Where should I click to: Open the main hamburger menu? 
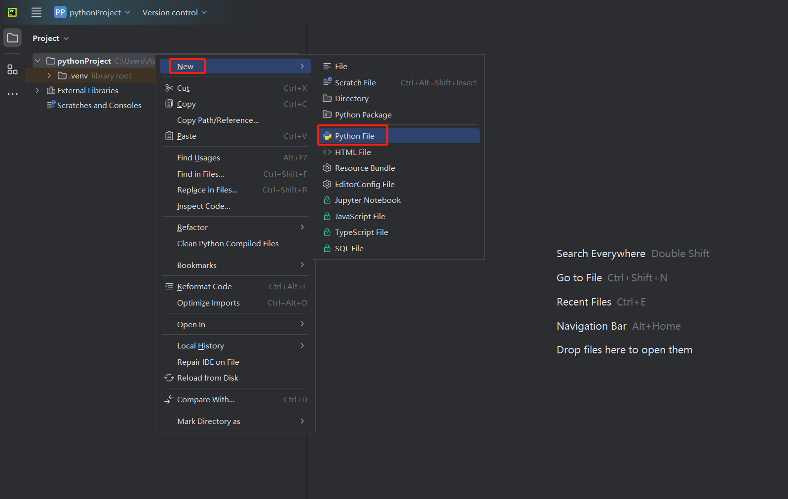[37, 12]
